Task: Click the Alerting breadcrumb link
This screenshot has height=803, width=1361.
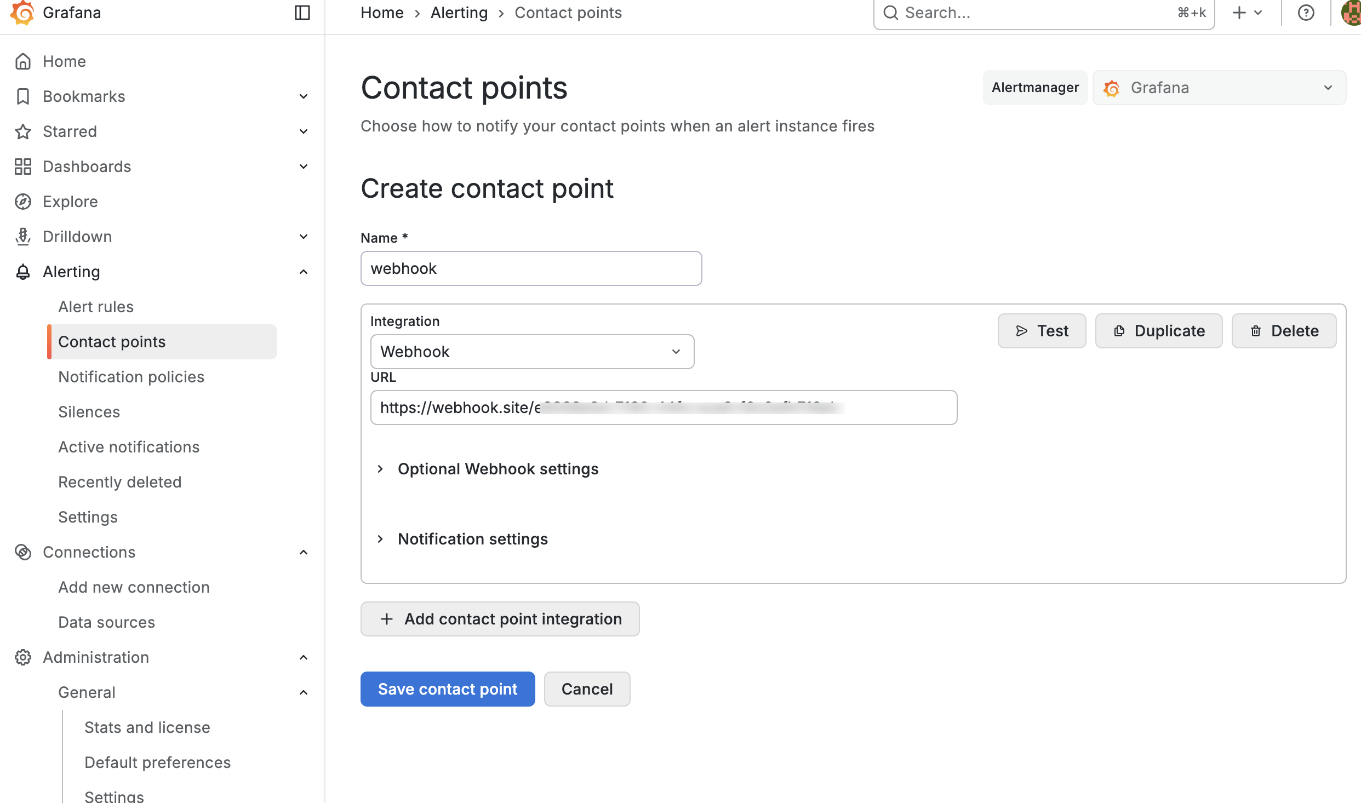Action: point(459,13)
